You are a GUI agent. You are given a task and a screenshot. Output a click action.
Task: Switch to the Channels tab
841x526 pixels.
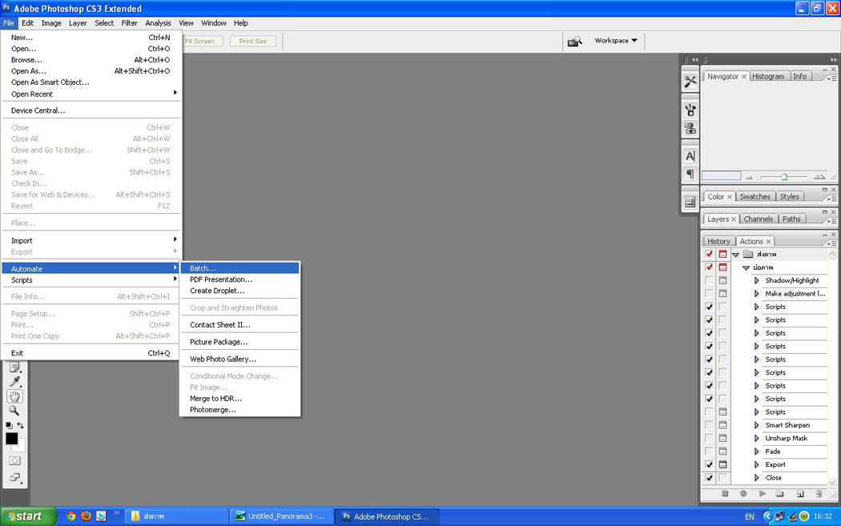[758, 219]
